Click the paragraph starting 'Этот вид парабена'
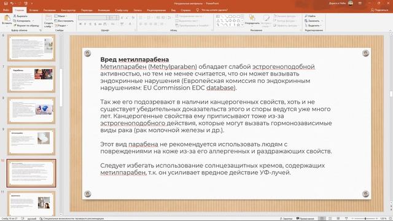 (x=216, y=148)
